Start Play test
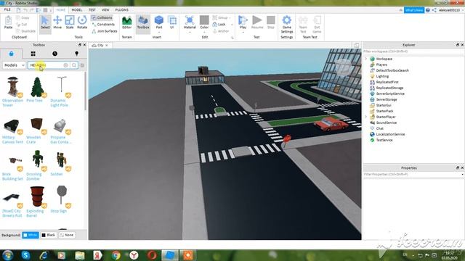This screenshot has height=261, width=465. click(243, 23)
